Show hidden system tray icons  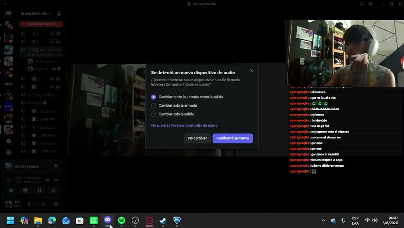(x=323, y=220)
